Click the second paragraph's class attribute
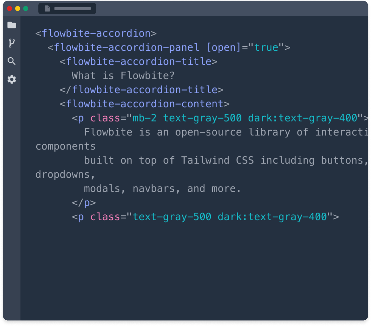The image size is (371, 326). point(106,217)
